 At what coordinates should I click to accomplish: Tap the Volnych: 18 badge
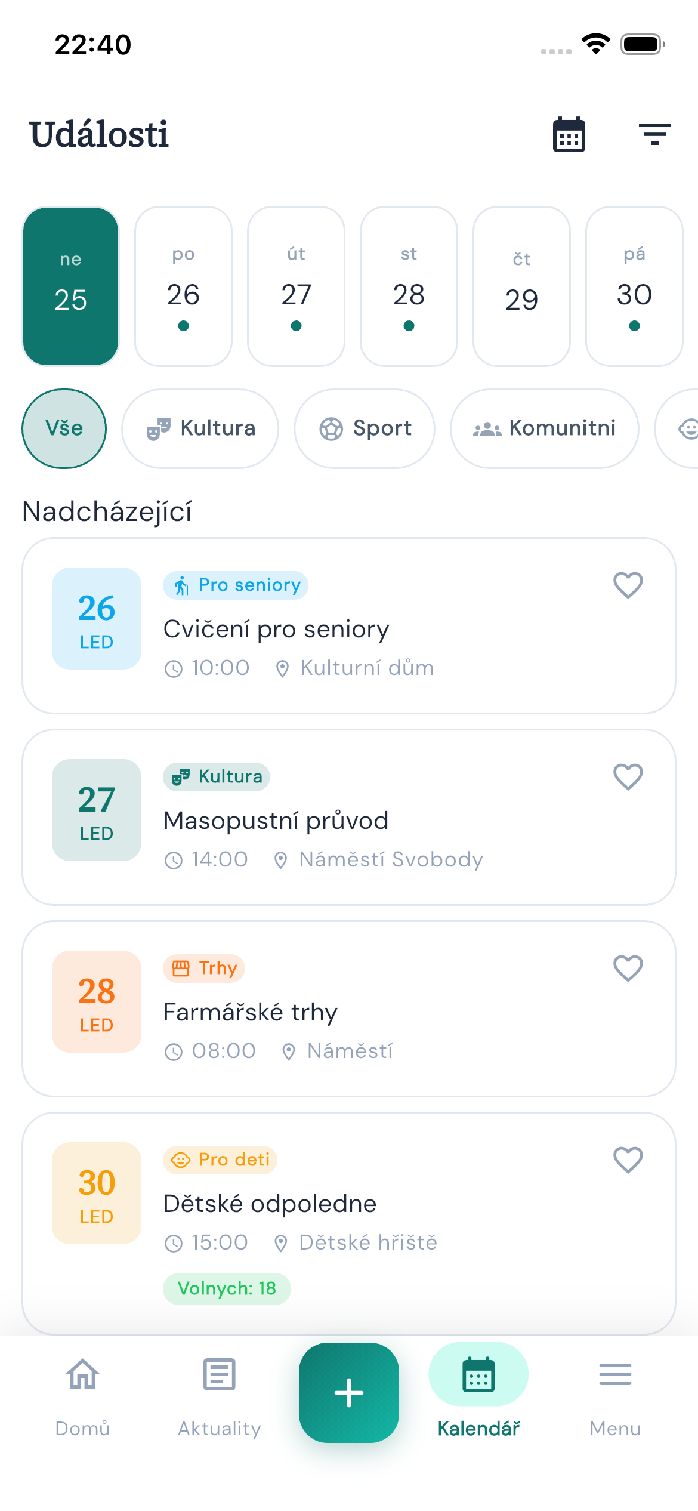click(227, 1289)
